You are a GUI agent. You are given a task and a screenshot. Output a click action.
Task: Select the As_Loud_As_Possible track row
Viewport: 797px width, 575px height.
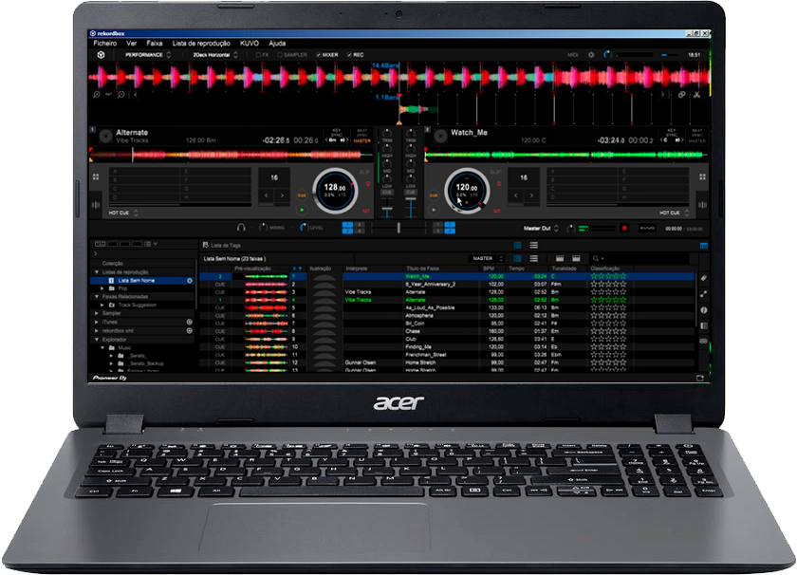(447, 307)
